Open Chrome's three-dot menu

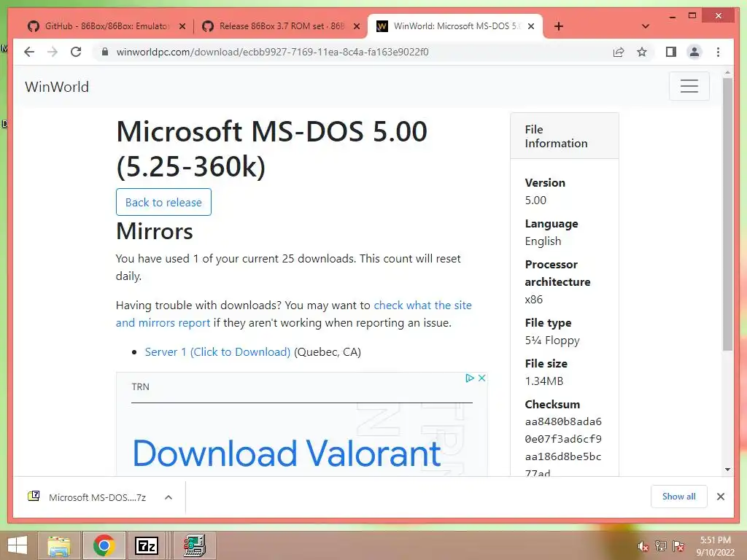tap(718, 52)
